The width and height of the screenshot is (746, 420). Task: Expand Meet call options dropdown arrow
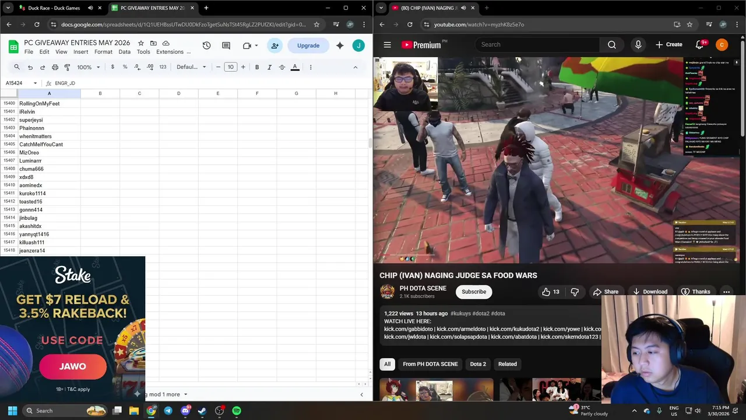pos(256,45)
